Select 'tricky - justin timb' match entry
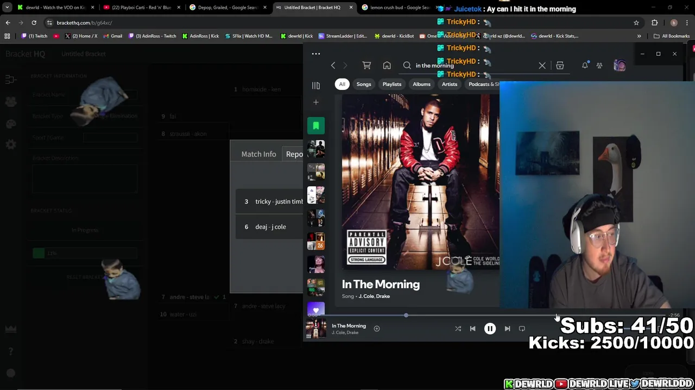This screenshot has width=695, height=390. (269, 201)
